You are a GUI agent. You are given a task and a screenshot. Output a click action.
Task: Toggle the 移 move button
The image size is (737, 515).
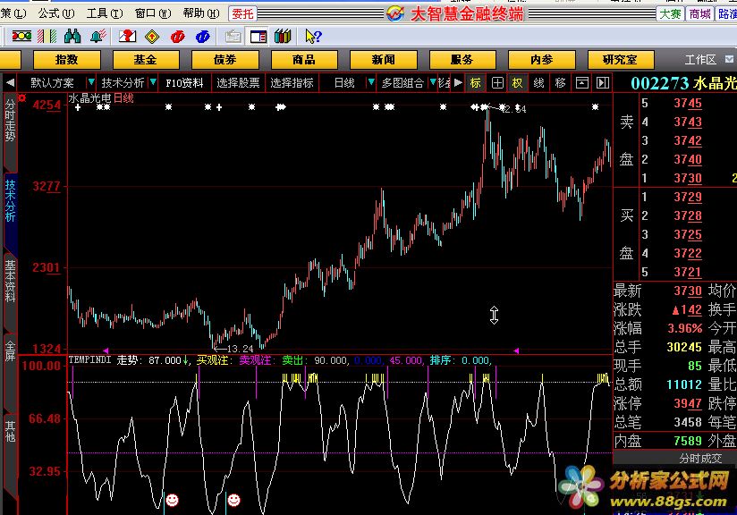click(x=560, y=83)
